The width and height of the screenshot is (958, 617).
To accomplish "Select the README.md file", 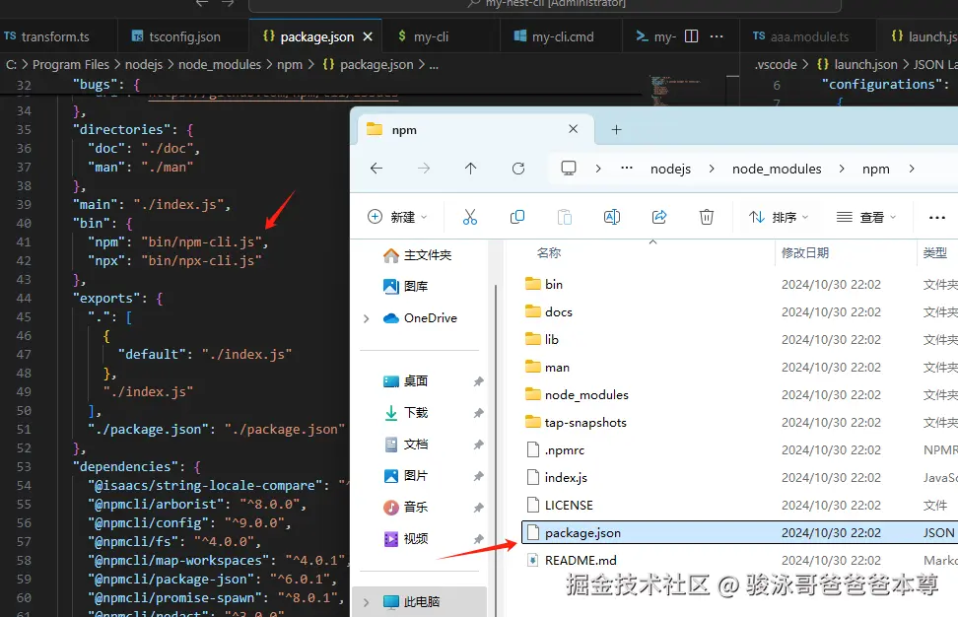I will [572, 560].
